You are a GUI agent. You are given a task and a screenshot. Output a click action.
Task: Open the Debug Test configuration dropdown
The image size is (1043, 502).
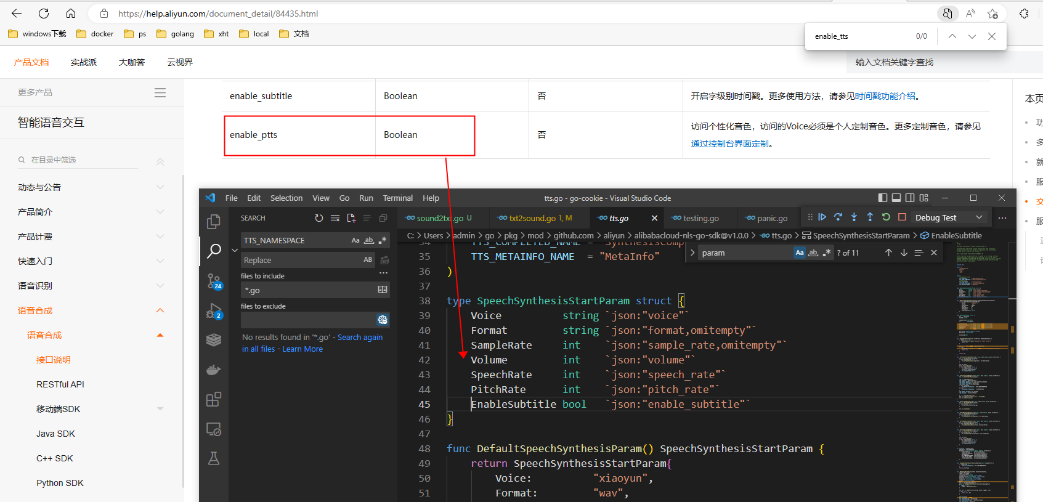click(x=949, y=217)
